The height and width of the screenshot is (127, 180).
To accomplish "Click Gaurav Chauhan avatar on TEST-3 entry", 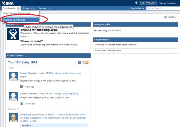I will click(13, 97).
